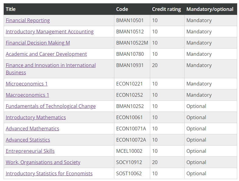Click the Entrepreneurial Skills link

click(x=30, y=151)
